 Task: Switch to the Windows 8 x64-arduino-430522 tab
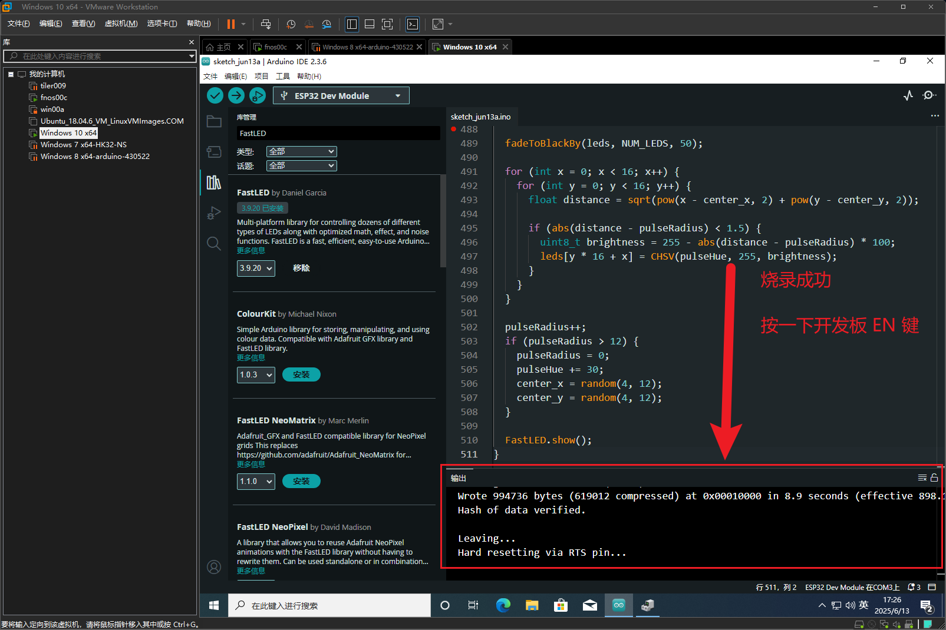[x=367, y=47]
